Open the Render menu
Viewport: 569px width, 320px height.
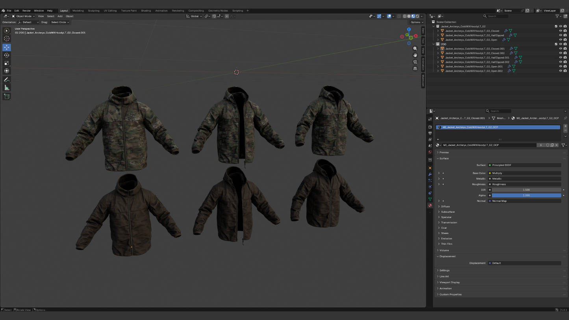click(x=26, y=11)
